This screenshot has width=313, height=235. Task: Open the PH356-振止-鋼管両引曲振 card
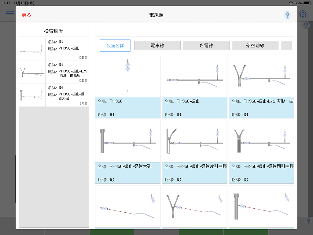click(262, 152)
